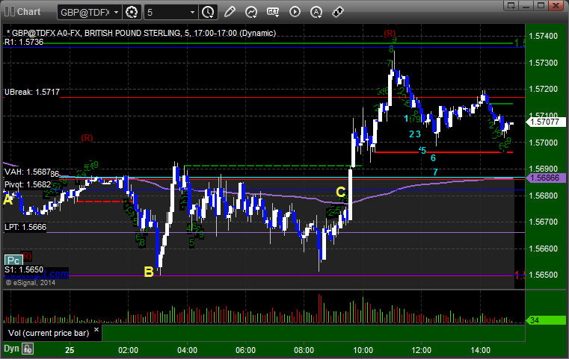Viewport: 569px width, 359px height.
Task: Click the Dyn mode label
Action: 11,349
